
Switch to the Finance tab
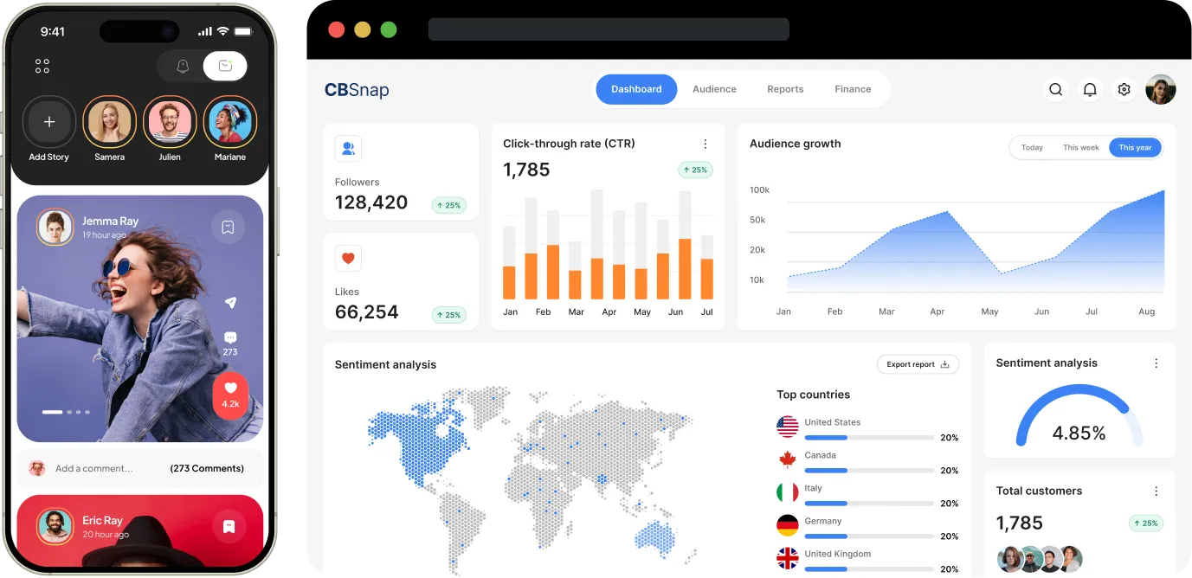coord(853,89)
